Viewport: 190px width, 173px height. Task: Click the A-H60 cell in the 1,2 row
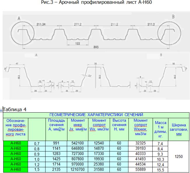click(x=16, y=164)
